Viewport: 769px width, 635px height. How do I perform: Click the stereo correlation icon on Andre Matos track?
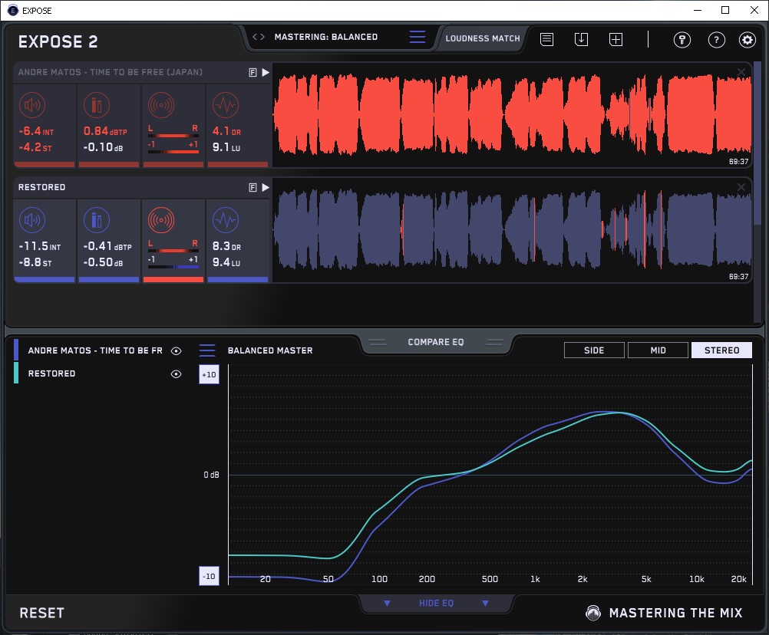click(160, 105)
